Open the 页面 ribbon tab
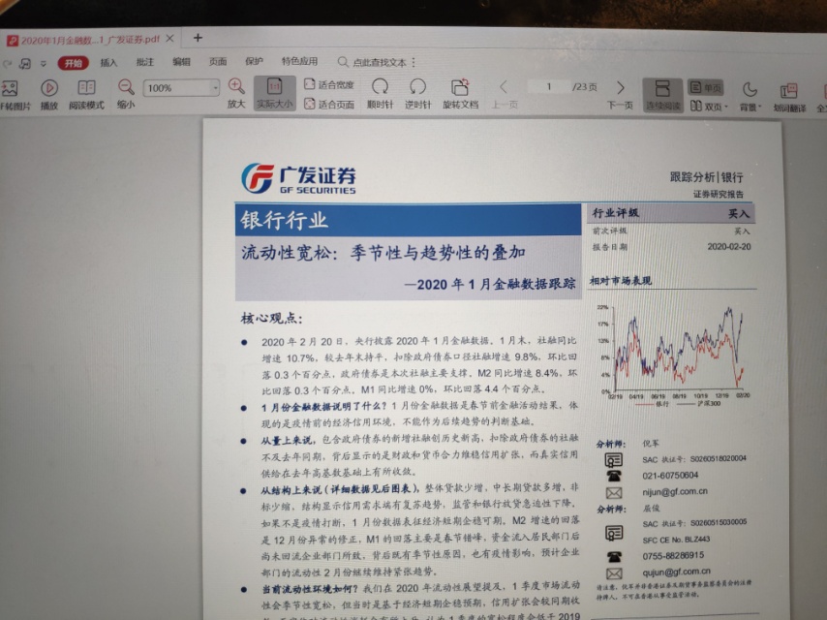This screenshot has width=827, height=620. point(218,61)
